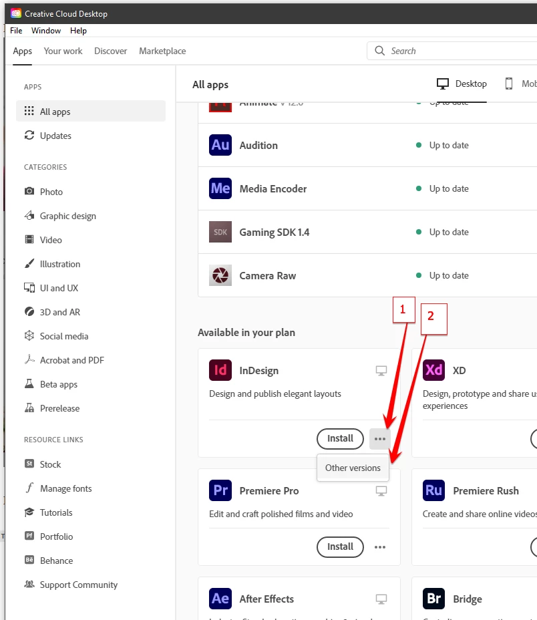537x620 pixels.
Task: Click the Tutorials graduation cap icon
Action: (x=29, y=512)
